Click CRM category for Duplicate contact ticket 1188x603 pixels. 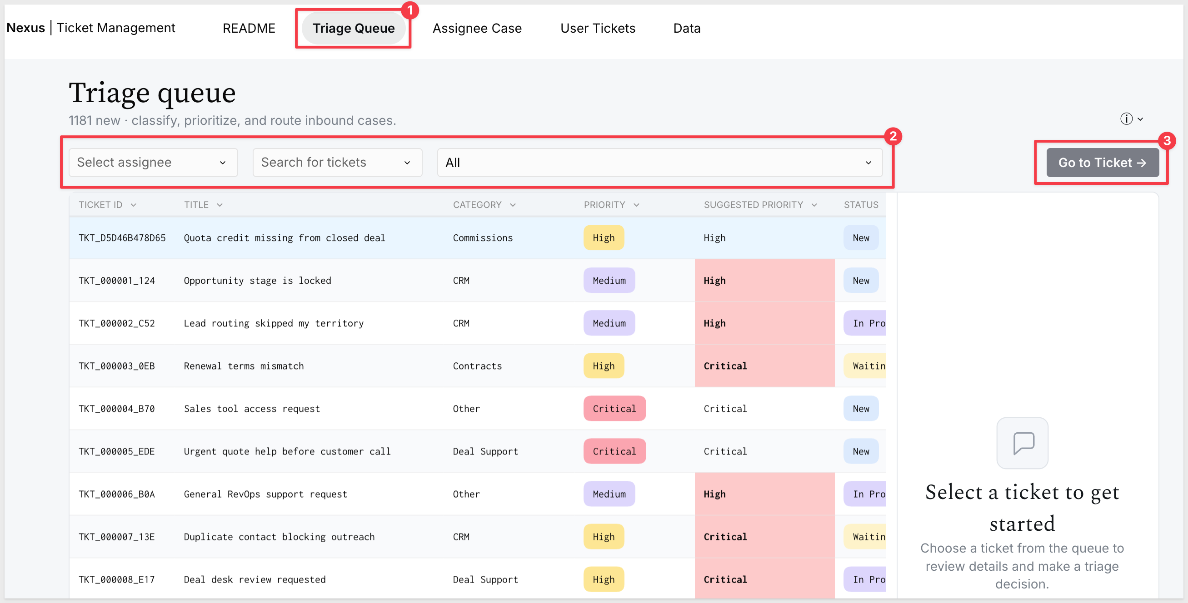[461, 537]
